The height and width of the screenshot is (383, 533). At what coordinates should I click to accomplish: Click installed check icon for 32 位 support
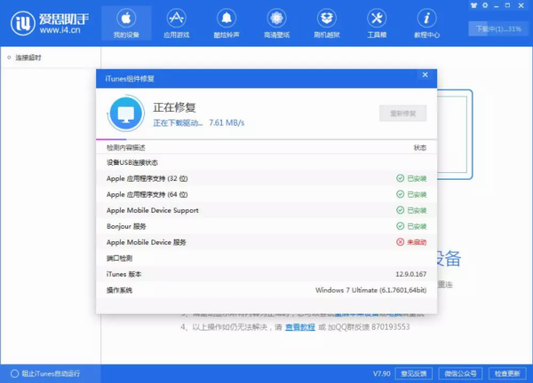pyautogui.click(x=400, y=178)
